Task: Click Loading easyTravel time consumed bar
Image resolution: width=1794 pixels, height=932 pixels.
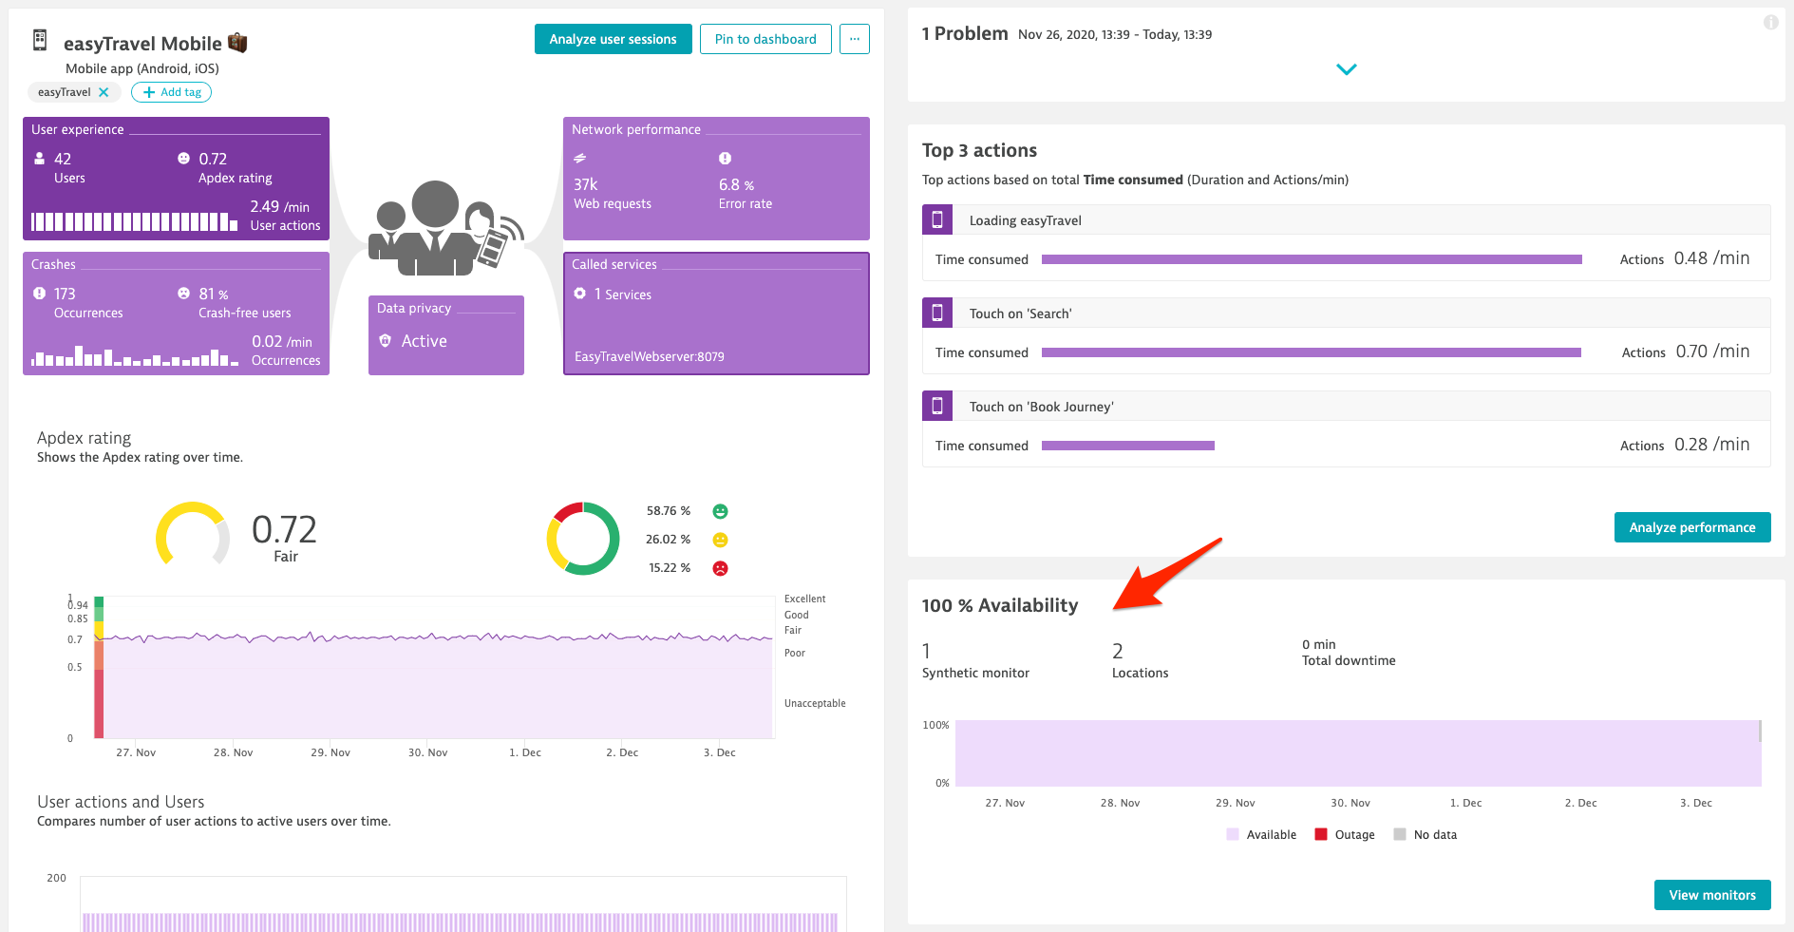Action: point(1312,259)
